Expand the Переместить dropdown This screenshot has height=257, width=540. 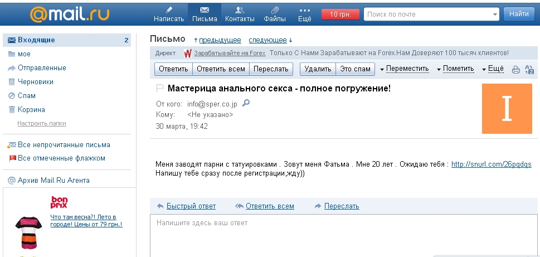pos(405,69)
